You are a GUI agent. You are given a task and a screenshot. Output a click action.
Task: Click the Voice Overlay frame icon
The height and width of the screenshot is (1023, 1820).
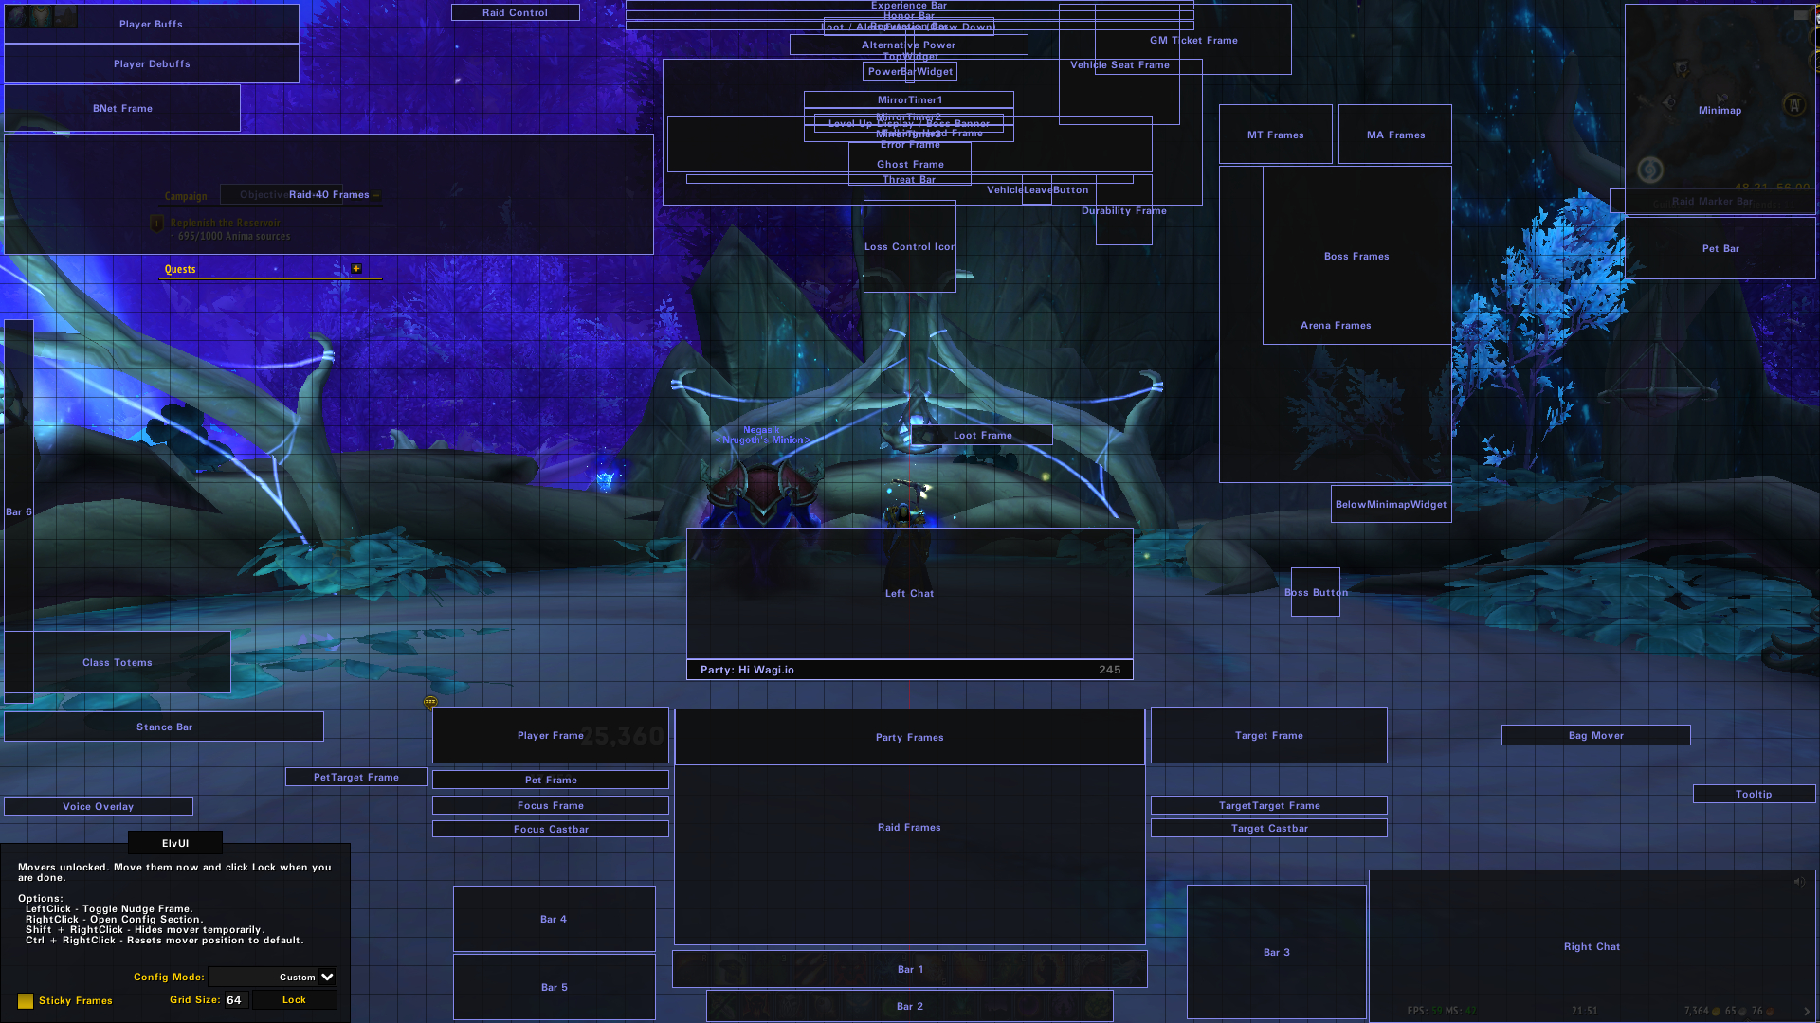pos(99,806)
